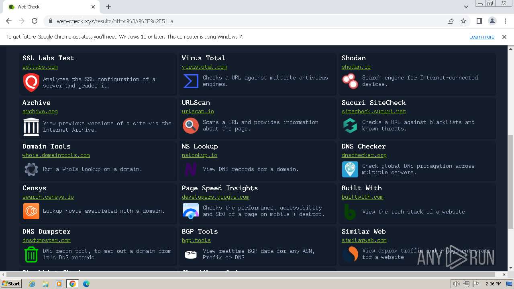Click the SSL Labs Test heading
514x289 pixels.
click(48, 58)
